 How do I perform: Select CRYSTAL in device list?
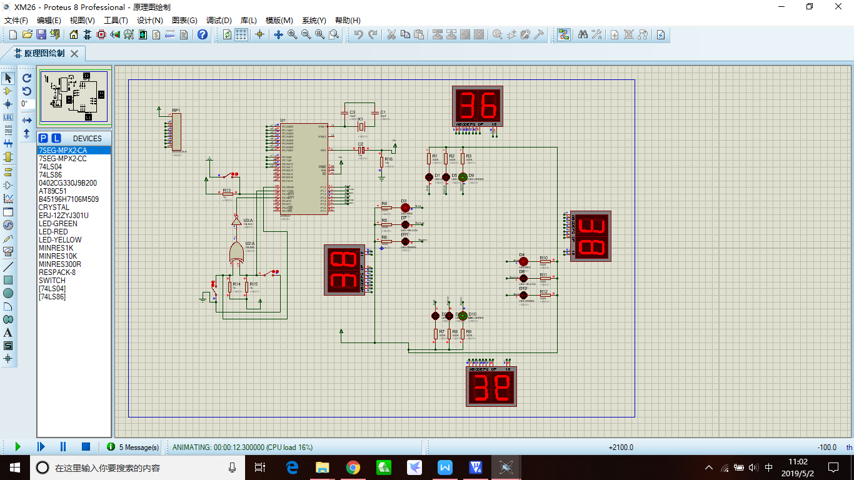click(74, 207)
